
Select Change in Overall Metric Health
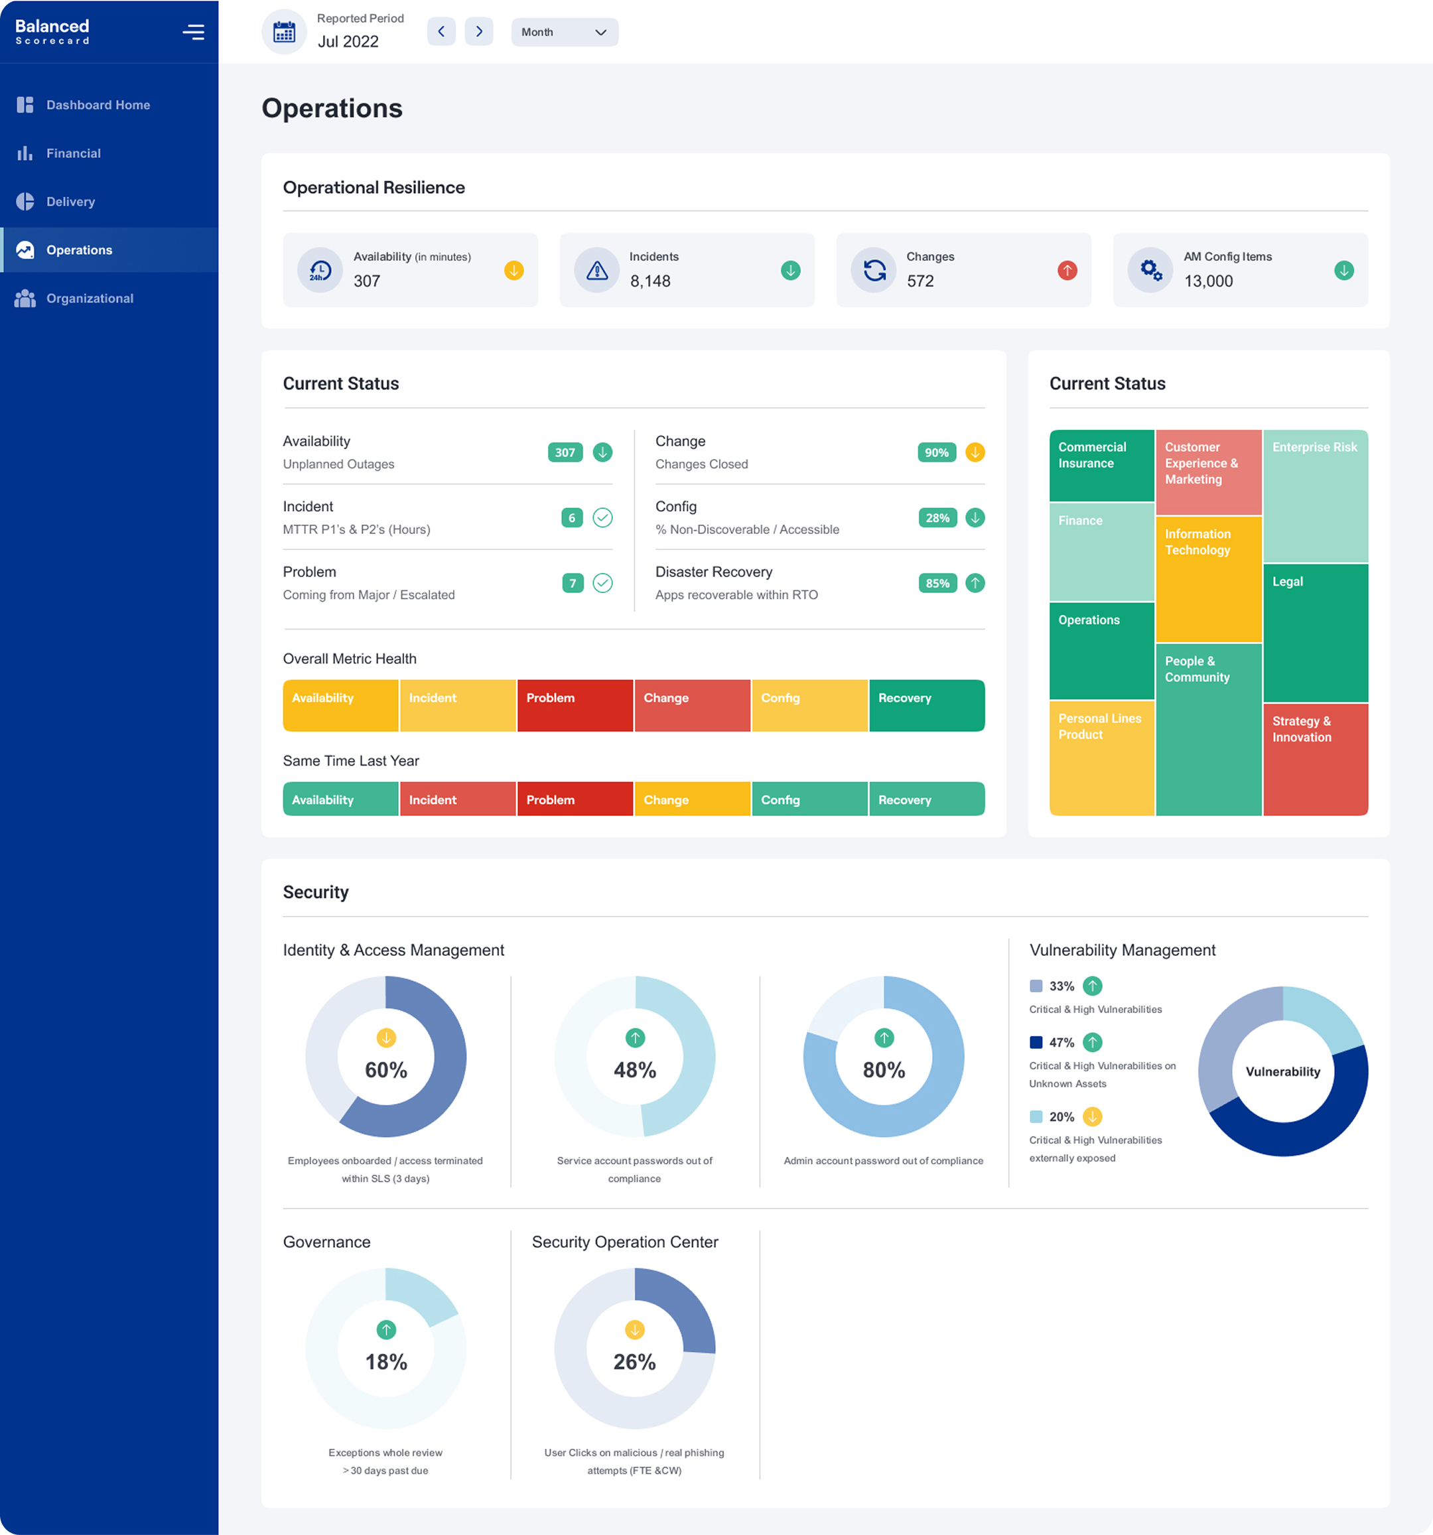tap(693, 705)
